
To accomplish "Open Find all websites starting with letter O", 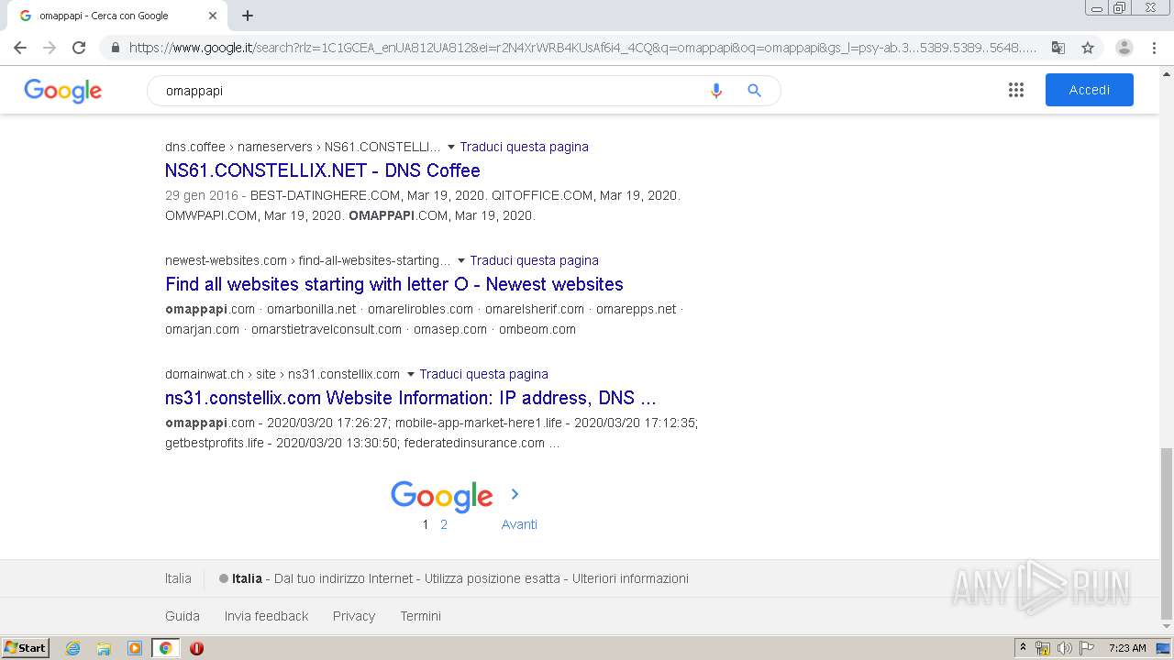I will 394,284.
